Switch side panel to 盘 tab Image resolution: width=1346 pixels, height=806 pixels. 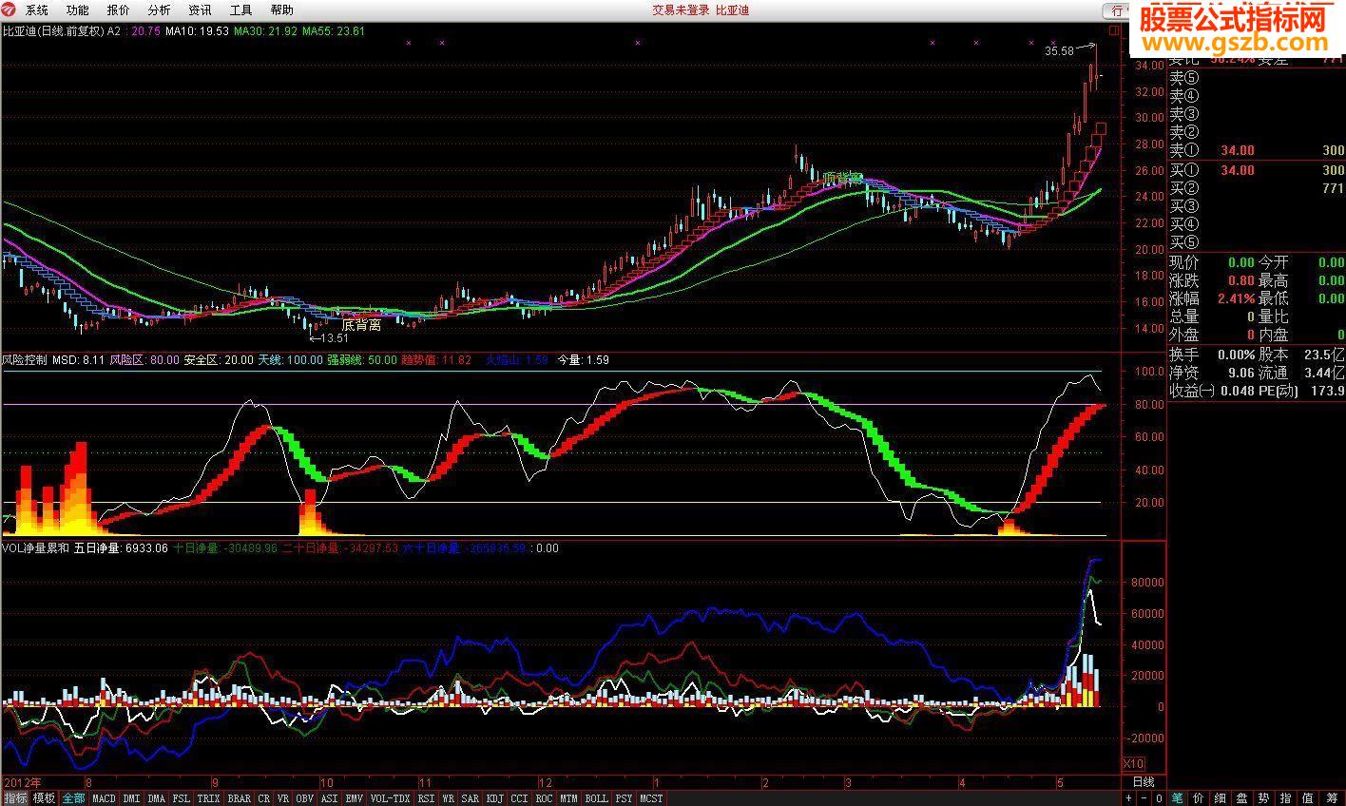point(1242,798)
